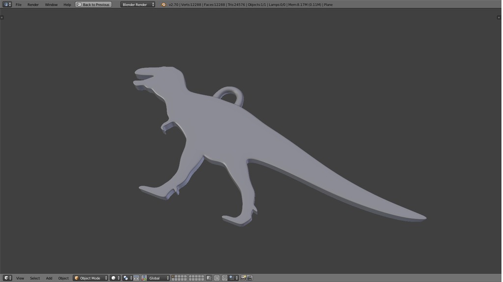Open the Help menu
Screen dimensions: 503x282
coord(67,4)
